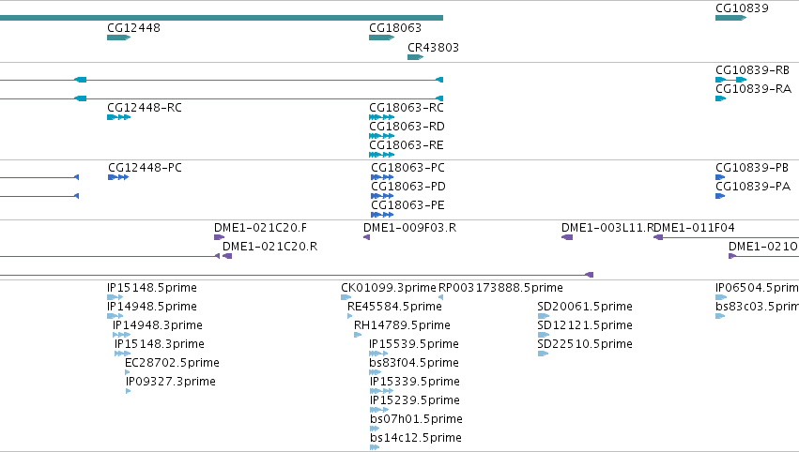The height and width of the screenshot is (452, 799).
Task: Select the DME1-003L11.R purple marker
Action: point(567,237)
